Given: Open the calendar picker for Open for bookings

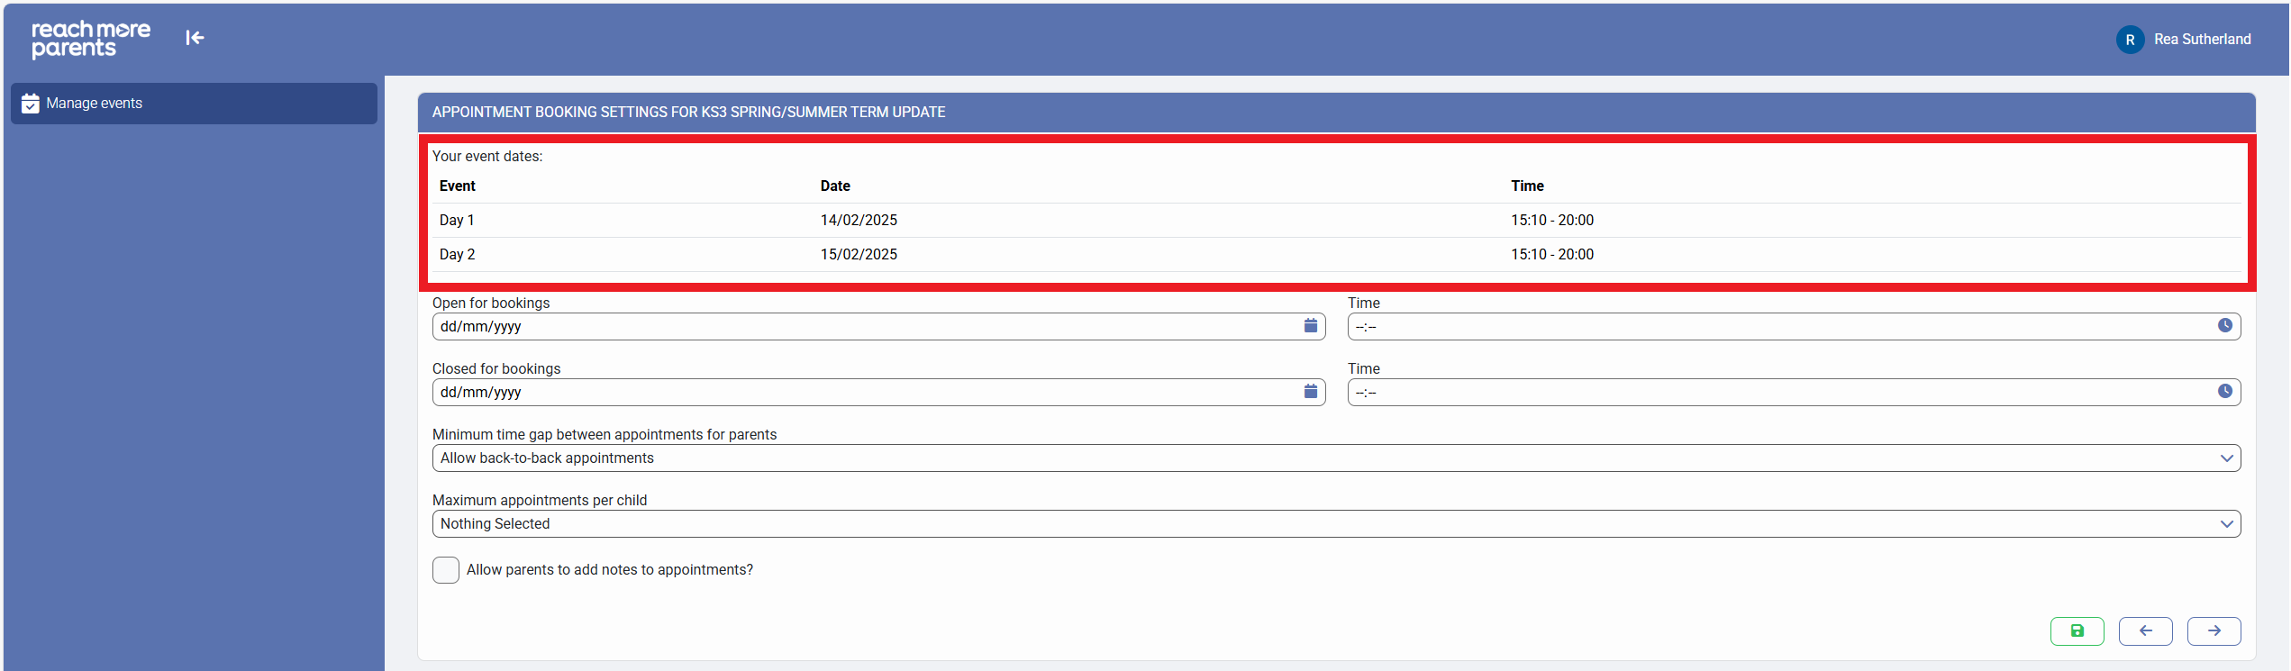Looking at the screenshot, I should [x=1310, y=326].
